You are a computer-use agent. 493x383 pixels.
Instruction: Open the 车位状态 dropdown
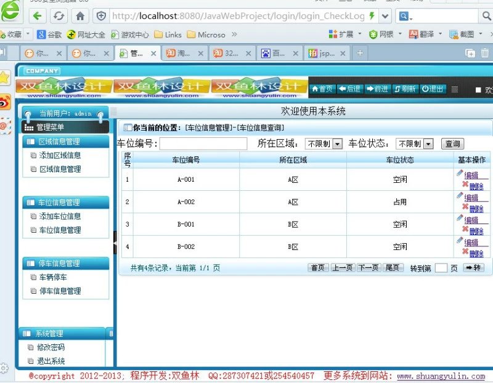[x=414, y=144]
